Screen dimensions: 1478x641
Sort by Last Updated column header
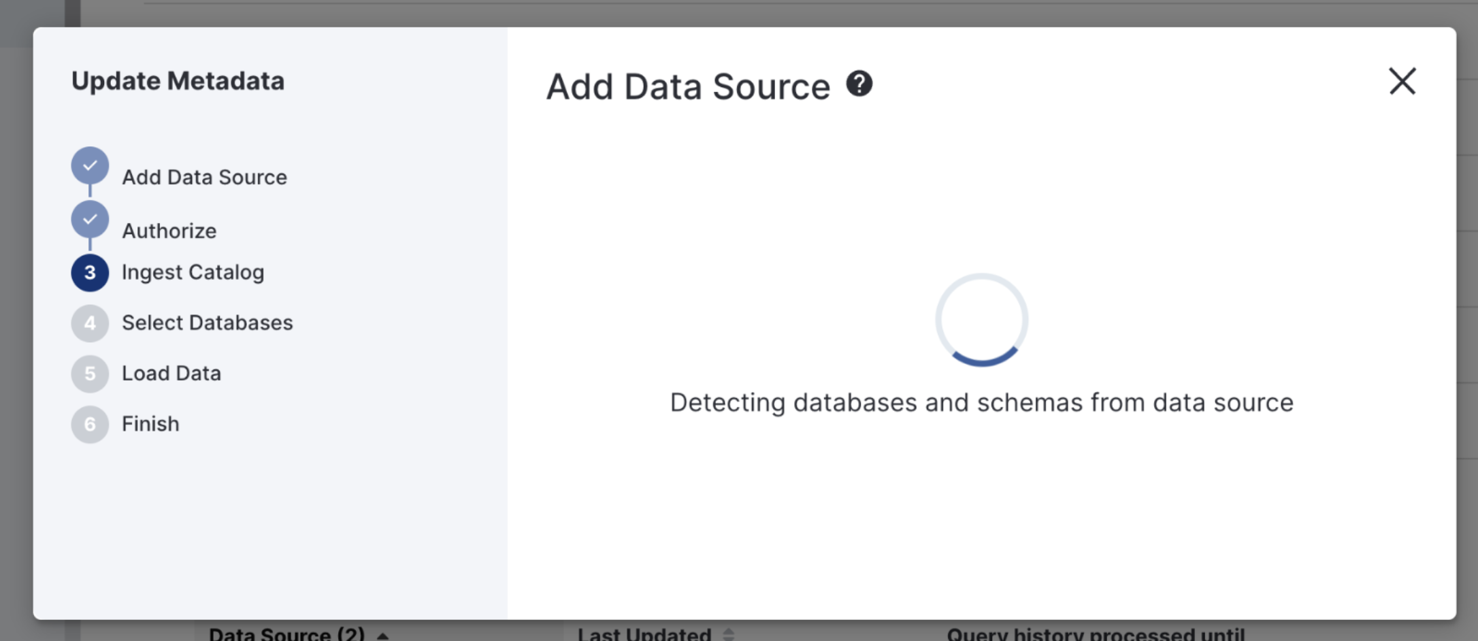pos(644,633)
